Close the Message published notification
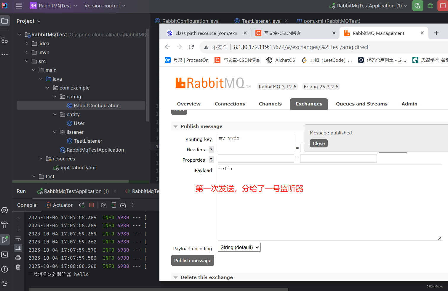 pyautogui.click(x=319, y=143)
